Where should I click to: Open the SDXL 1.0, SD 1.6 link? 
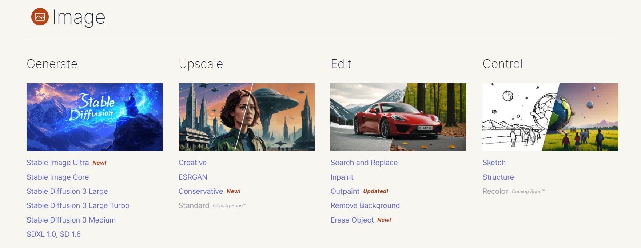coord(54,234)
